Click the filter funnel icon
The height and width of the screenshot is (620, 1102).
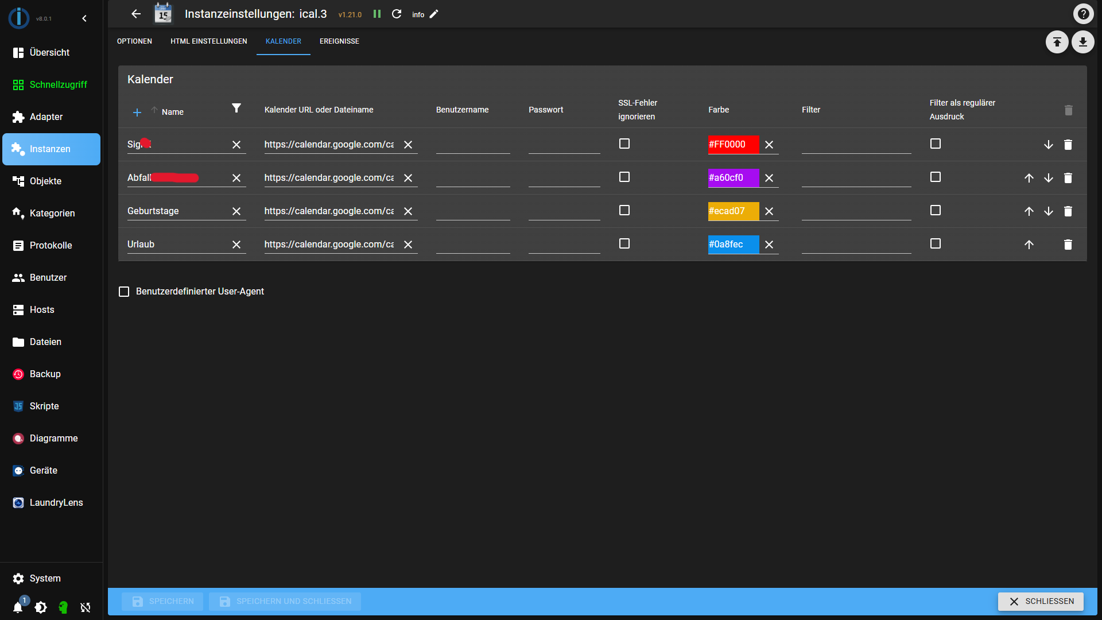click(236, 108)
